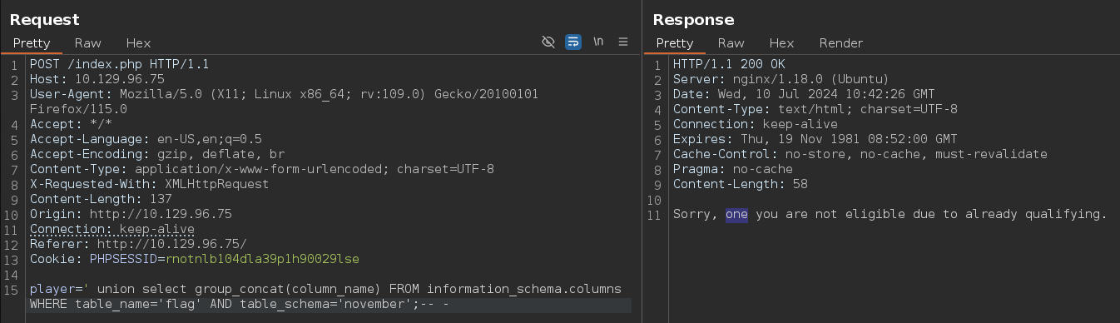
Task: Switch to Response Render tab
Action: click(x=841, y=43)
